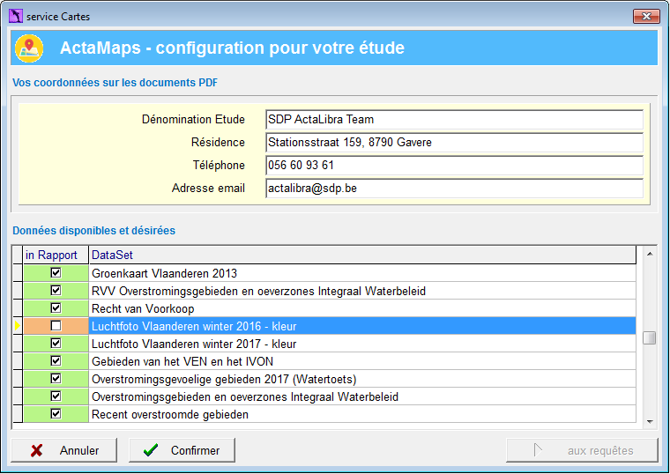Click the Annuler button
This screenshot has height=474, width=670.
click(x=64, y=450)
